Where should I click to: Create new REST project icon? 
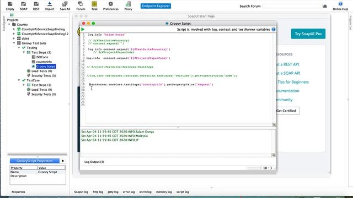coord(36,6)
